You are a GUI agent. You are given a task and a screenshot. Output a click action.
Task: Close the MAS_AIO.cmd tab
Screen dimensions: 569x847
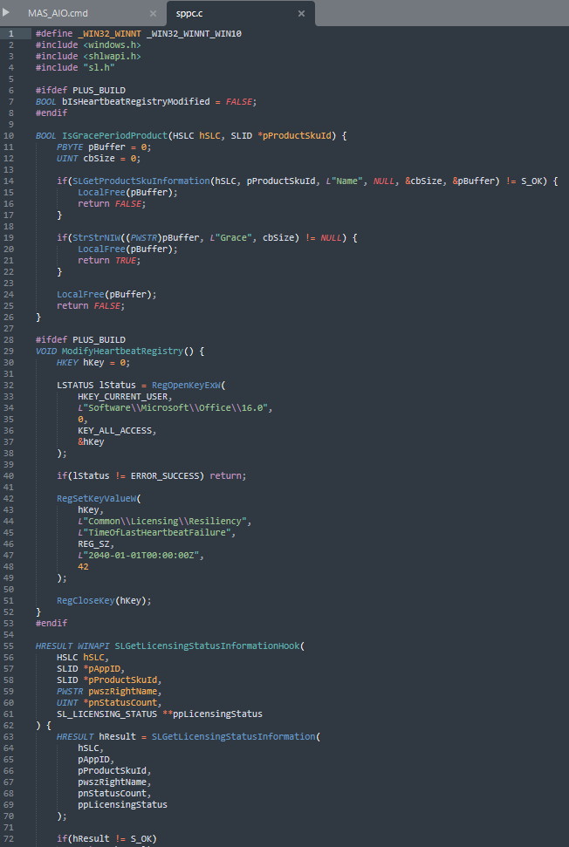(x=153, y=13)
